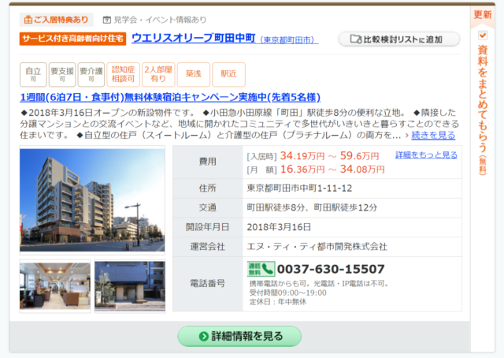This screenshot has width=504, height=358.
Task: Click the 運営会社 row header
Action: click(x=208, y=247)
